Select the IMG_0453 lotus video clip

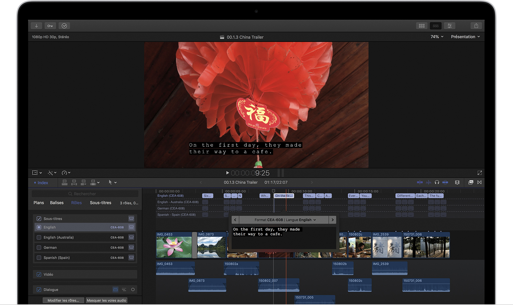pyautogui.click(x=174, y=245)
